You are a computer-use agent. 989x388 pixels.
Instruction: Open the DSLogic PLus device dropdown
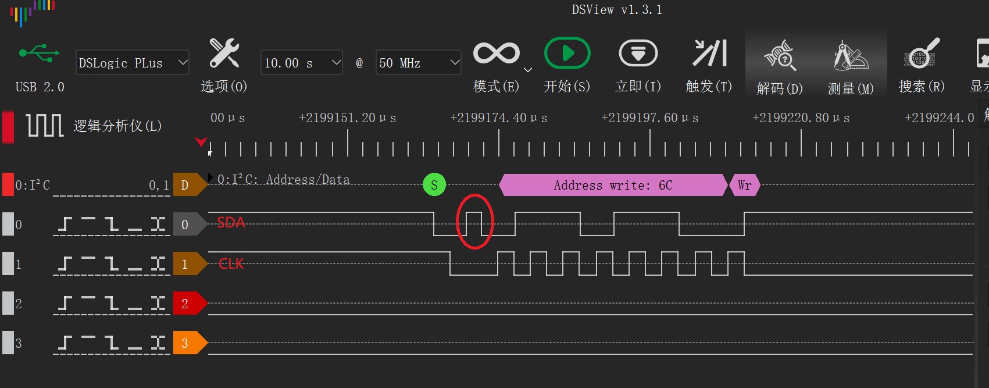133,63
